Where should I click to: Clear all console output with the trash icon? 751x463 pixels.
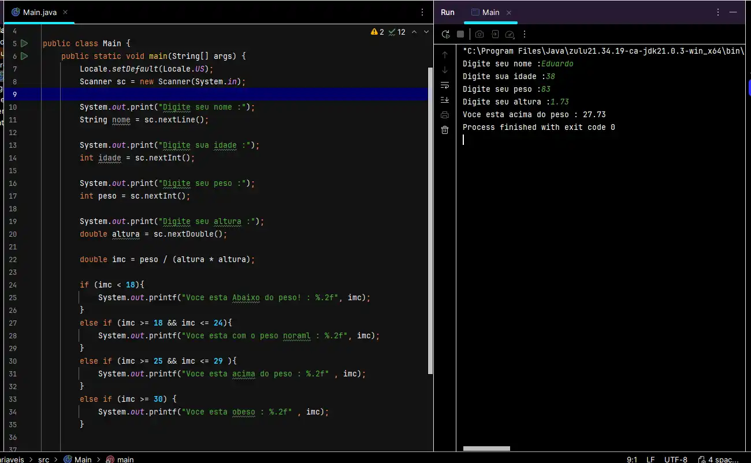(x=445, y=130)
